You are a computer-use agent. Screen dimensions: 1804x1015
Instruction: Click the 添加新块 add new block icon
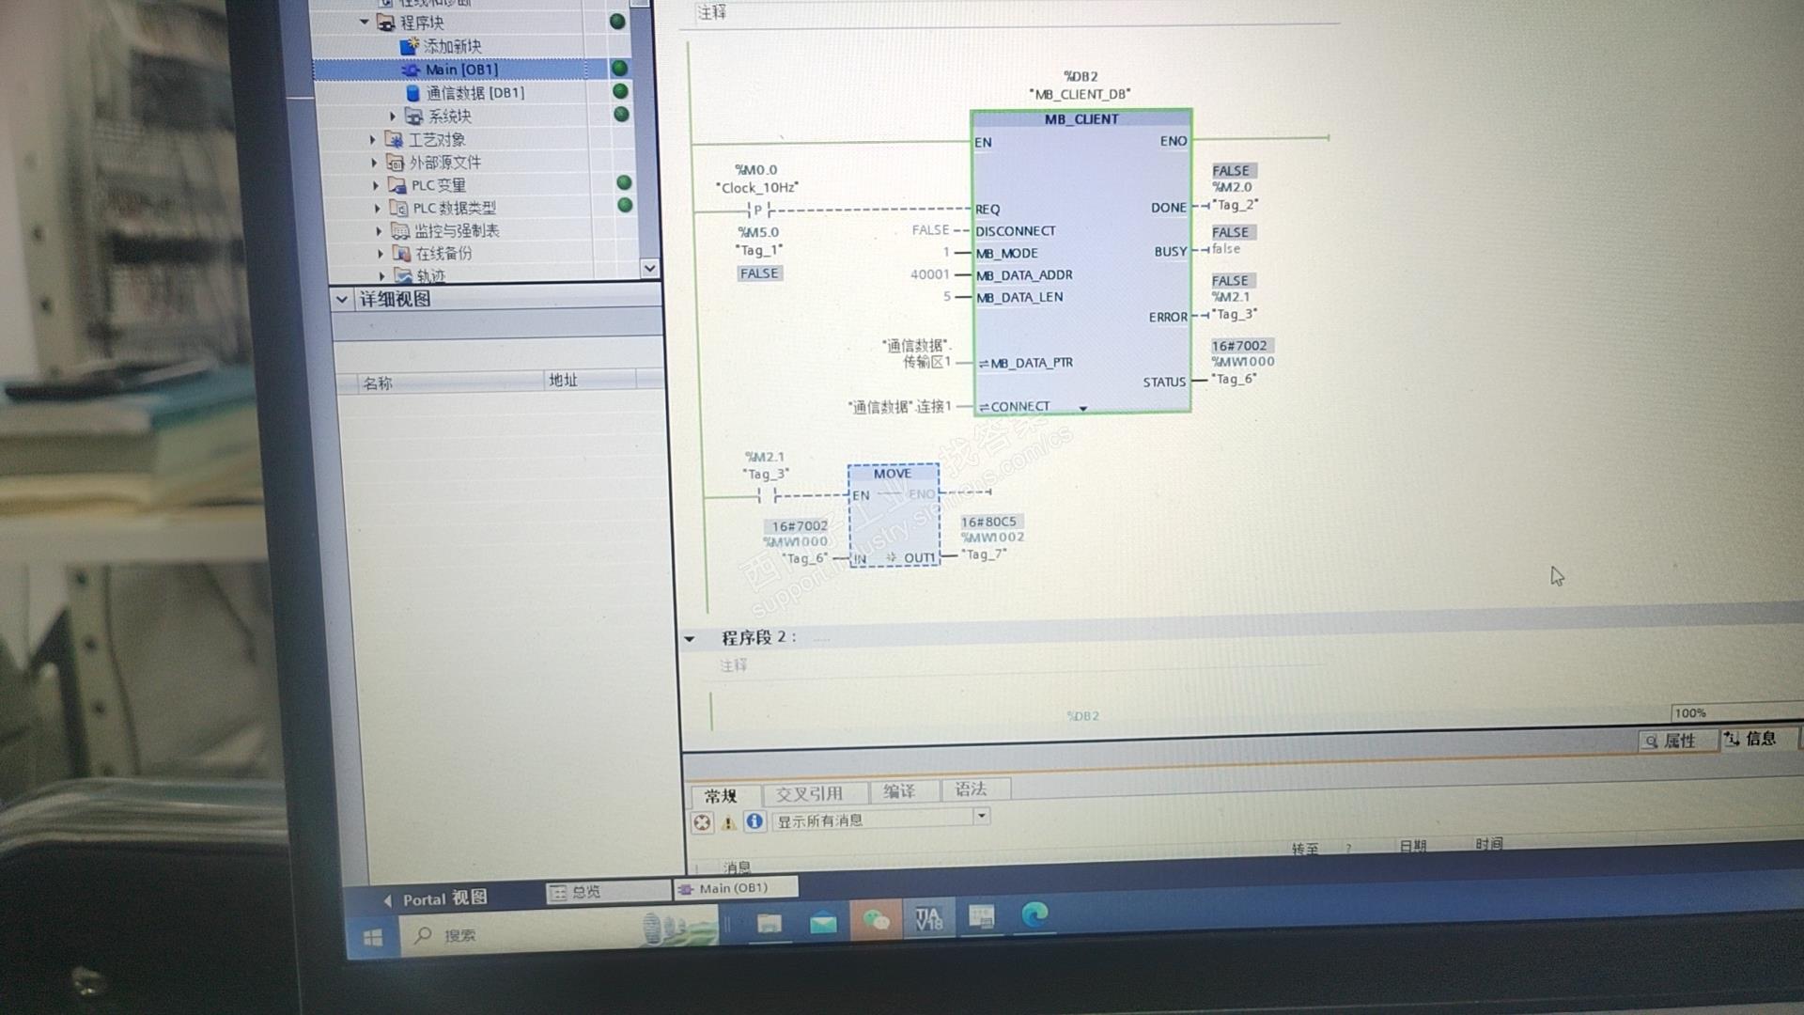coord(410,46)
